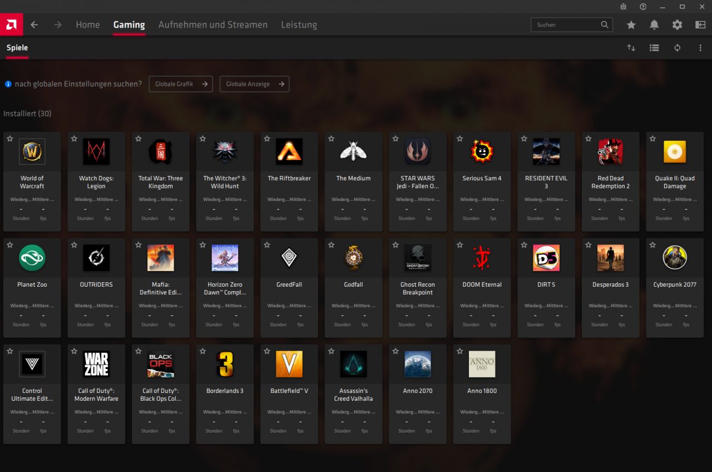Screen dimensions: 712x472
Task: Click the AMD logo icon
Action: (11, 24)
